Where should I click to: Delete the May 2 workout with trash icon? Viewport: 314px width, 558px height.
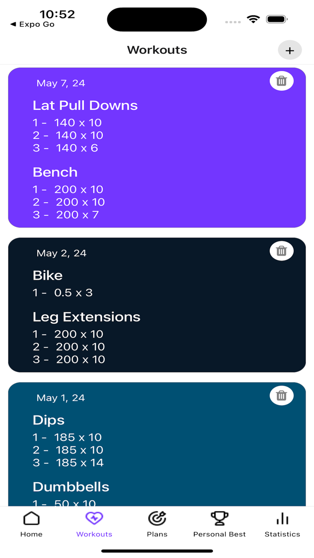281,251
